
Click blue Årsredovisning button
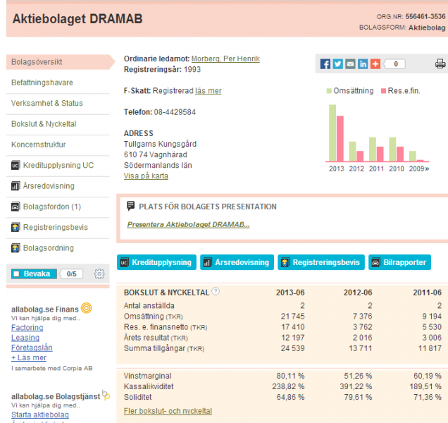[237, 262]
